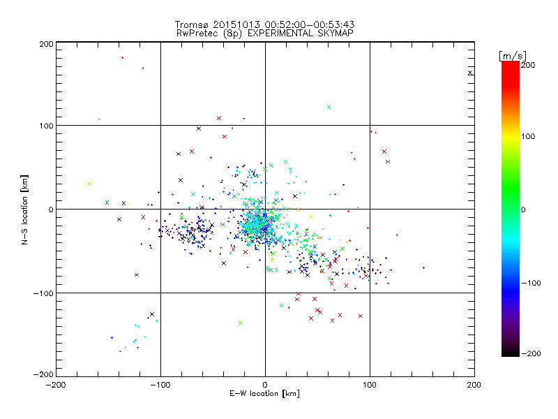The image size is (558, 419).
Task: Select the lone purple dot right of the 100 km line
Action: [x=423, y=267]
